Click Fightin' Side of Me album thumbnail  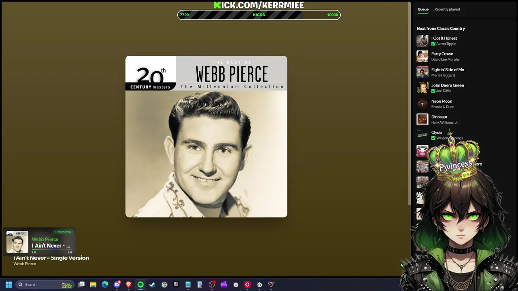pos(422,72)
